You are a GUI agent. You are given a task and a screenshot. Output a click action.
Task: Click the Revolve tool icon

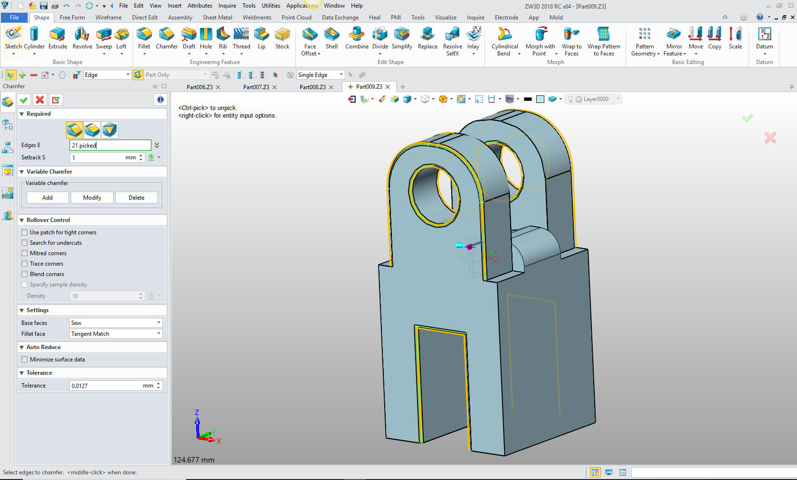click(82, 38)
